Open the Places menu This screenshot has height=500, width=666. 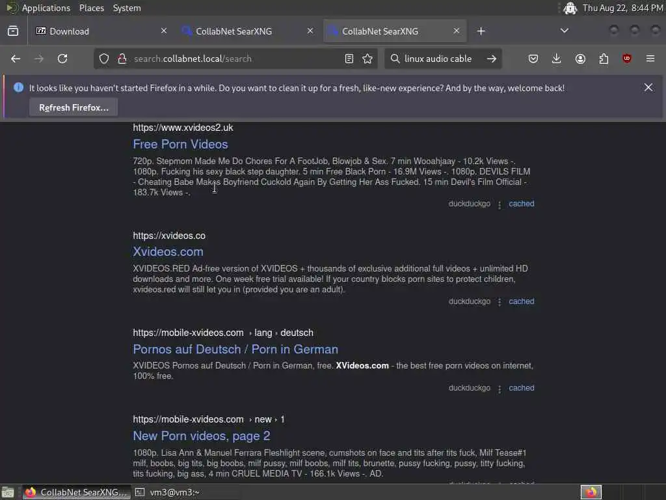[91, 8]
